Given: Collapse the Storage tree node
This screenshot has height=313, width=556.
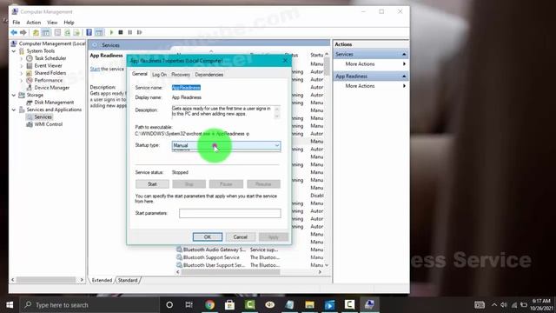Looking at the screenshot, I should click(14, 95).
